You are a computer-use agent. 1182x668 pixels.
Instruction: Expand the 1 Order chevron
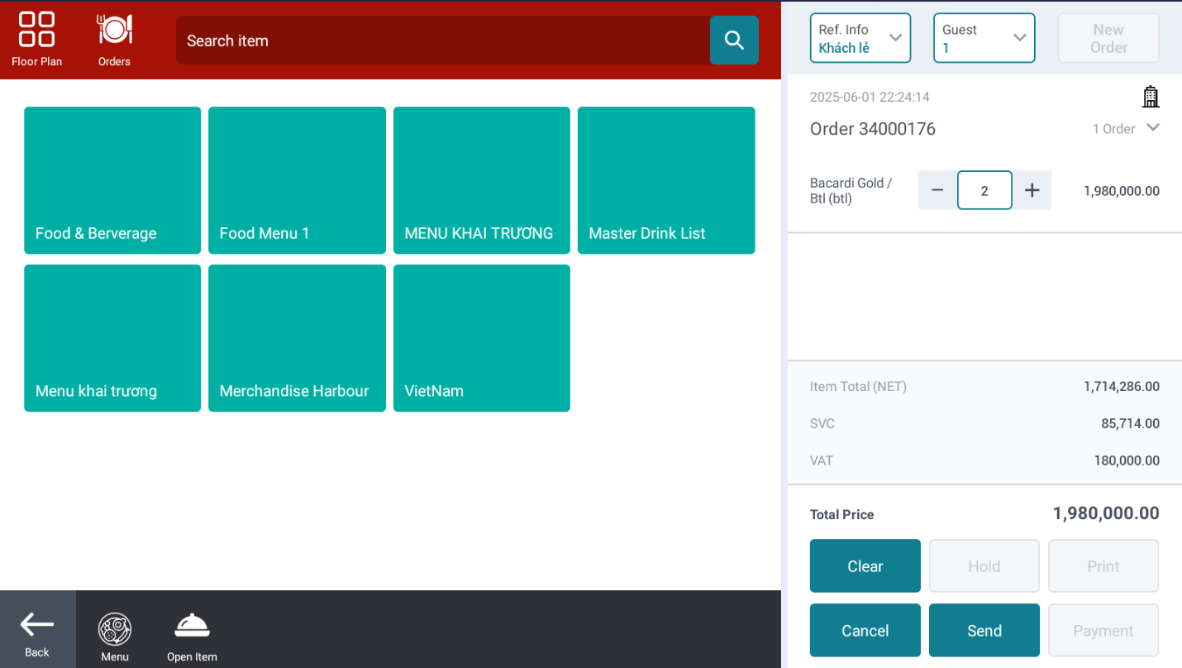pyautogui.click(x=1153, y=128)
